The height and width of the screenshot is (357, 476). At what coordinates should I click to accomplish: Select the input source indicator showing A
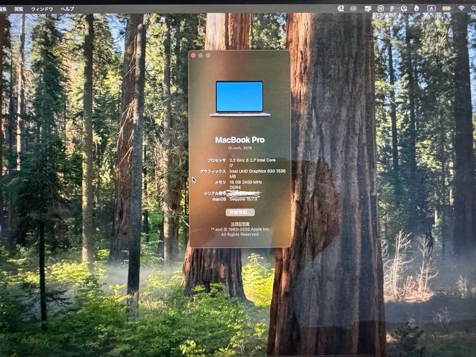tap(432, 7)
